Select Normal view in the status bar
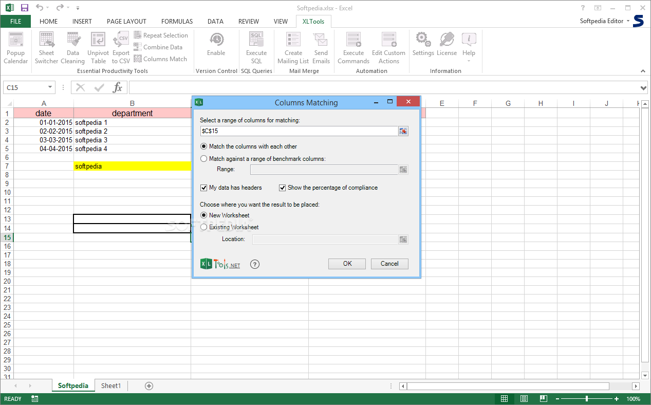651x405 pixels. [505, 399]
